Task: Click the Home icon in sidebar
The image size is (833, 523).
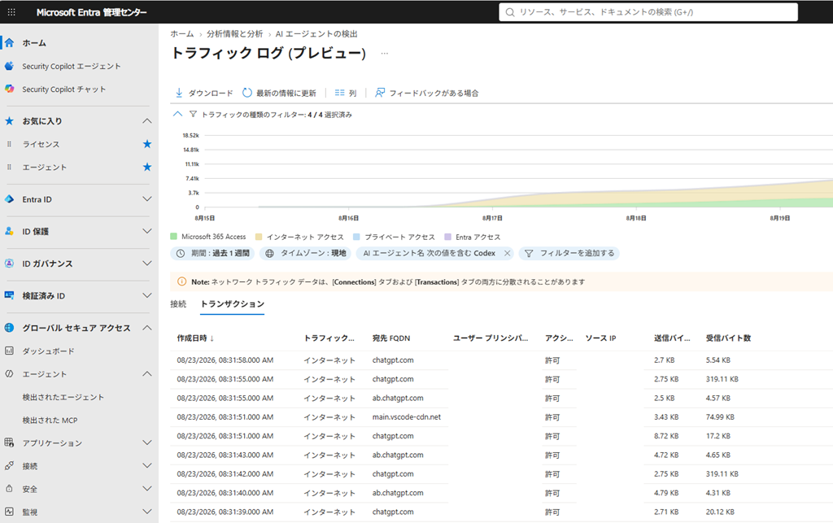Action: point(10,42)
